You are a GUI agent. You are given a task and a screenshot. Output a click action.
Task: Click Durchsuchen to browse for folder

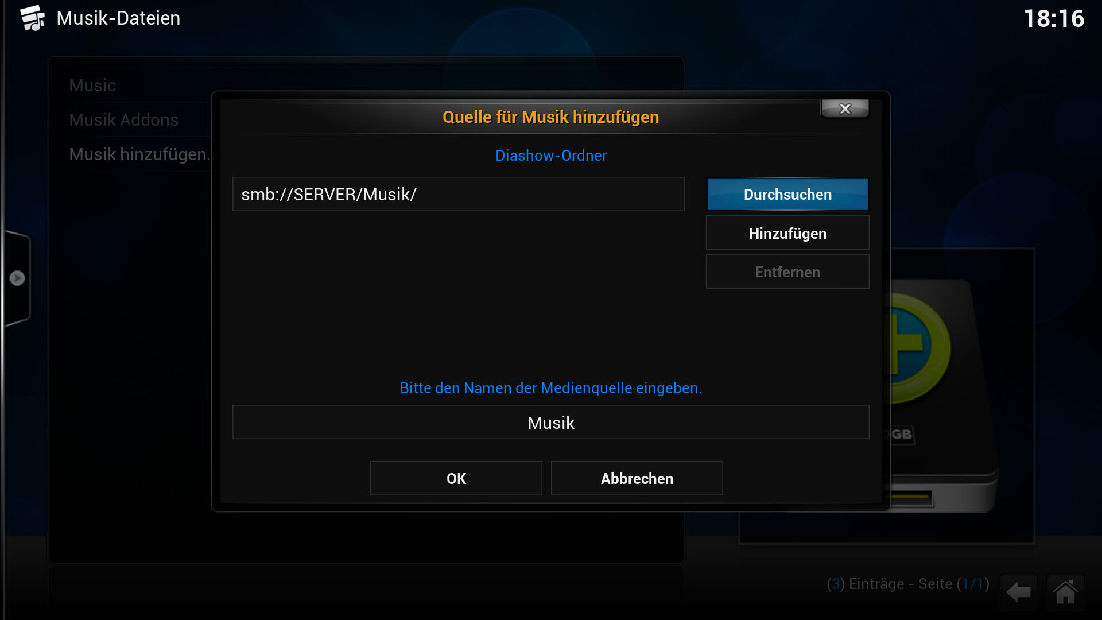tap(787, 195)
